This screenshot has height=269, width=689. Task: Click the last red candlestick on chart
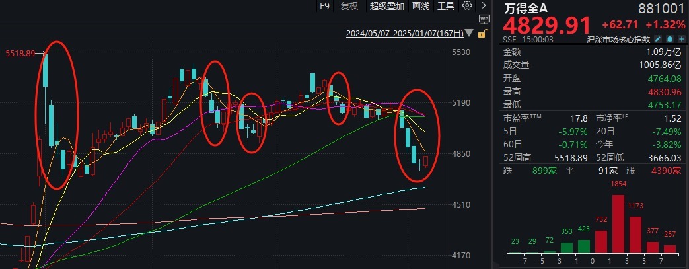[426, 161]
